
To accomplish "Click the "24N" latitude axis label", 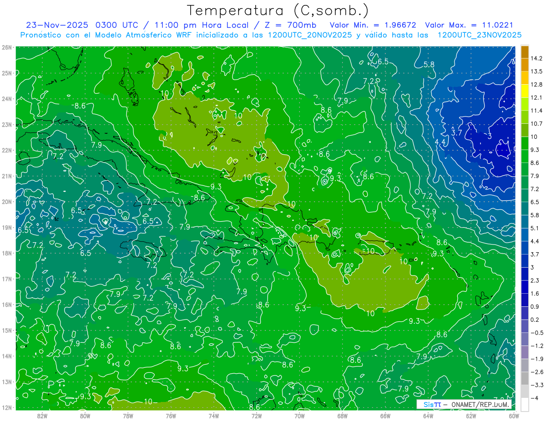I will [x=7, y=99].
